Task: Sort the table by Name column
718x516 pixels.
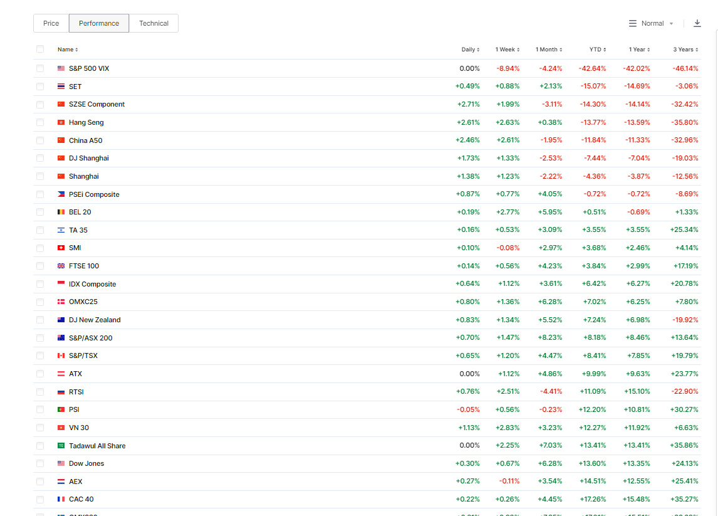Action: point(68,50)
